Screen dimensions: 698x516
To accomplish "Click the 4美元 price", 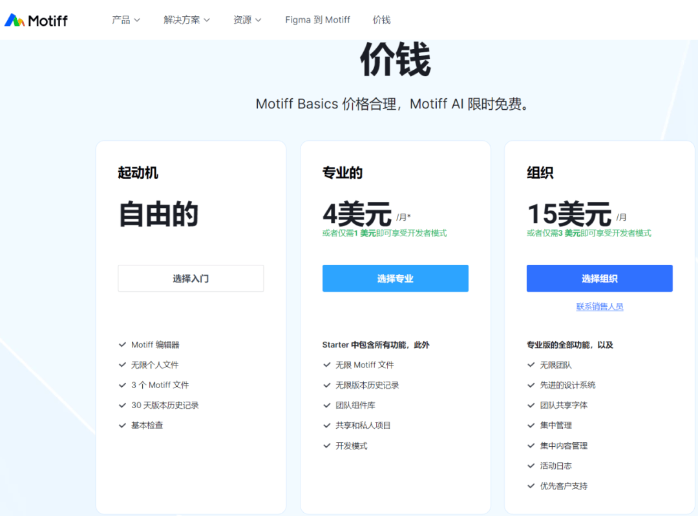I will [x=357, y=214].
